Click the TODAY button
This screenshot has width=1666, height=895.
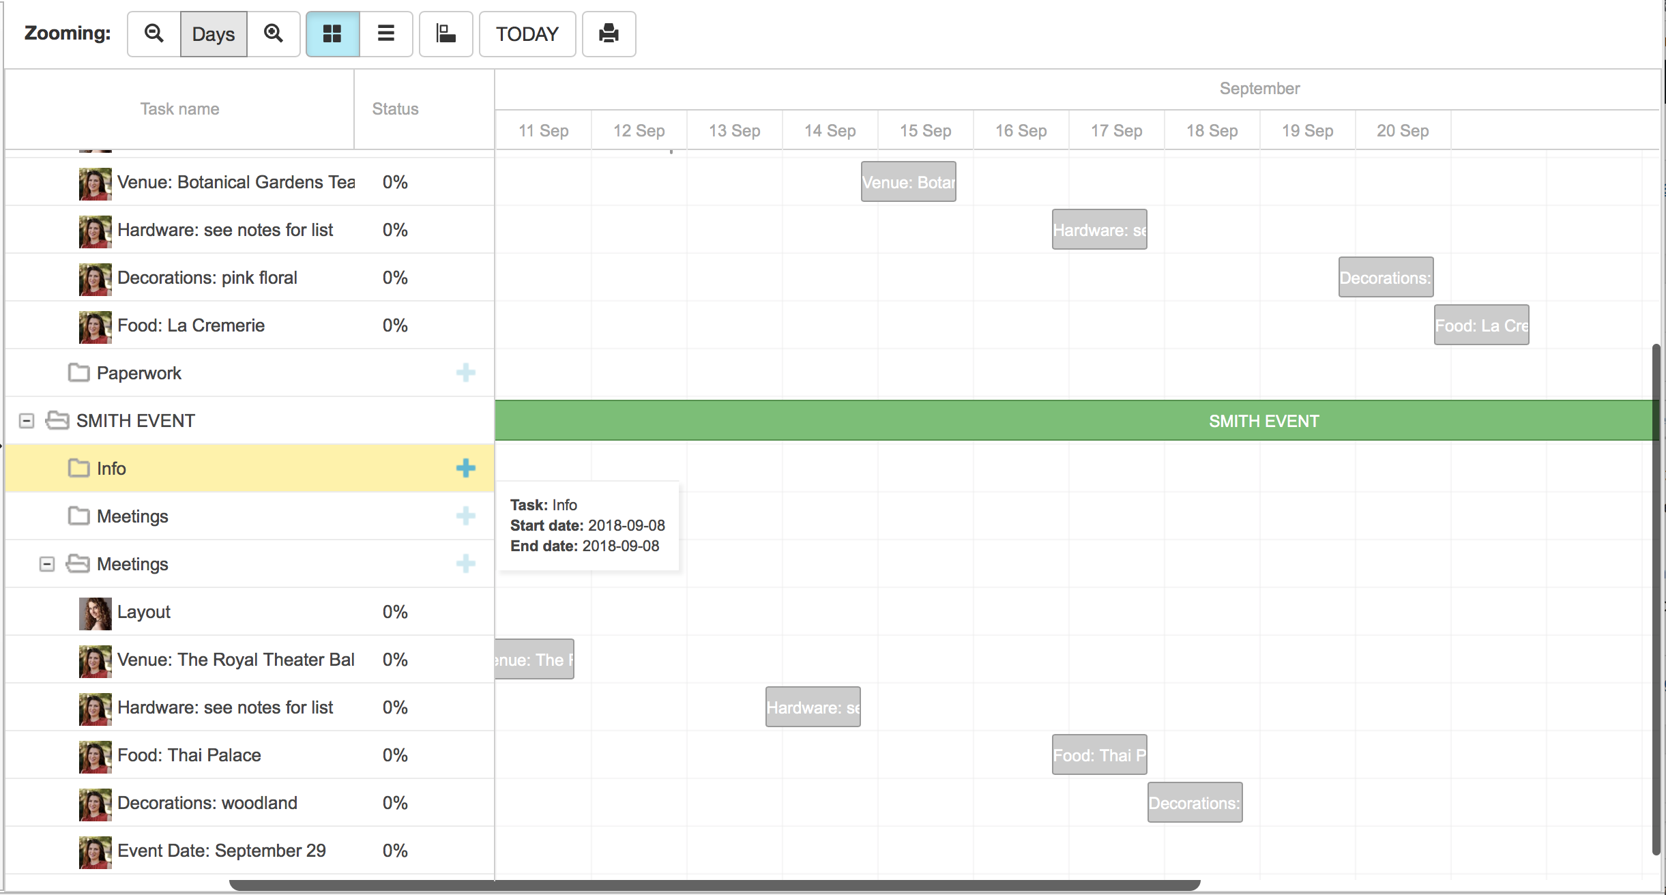click(527, 33)
